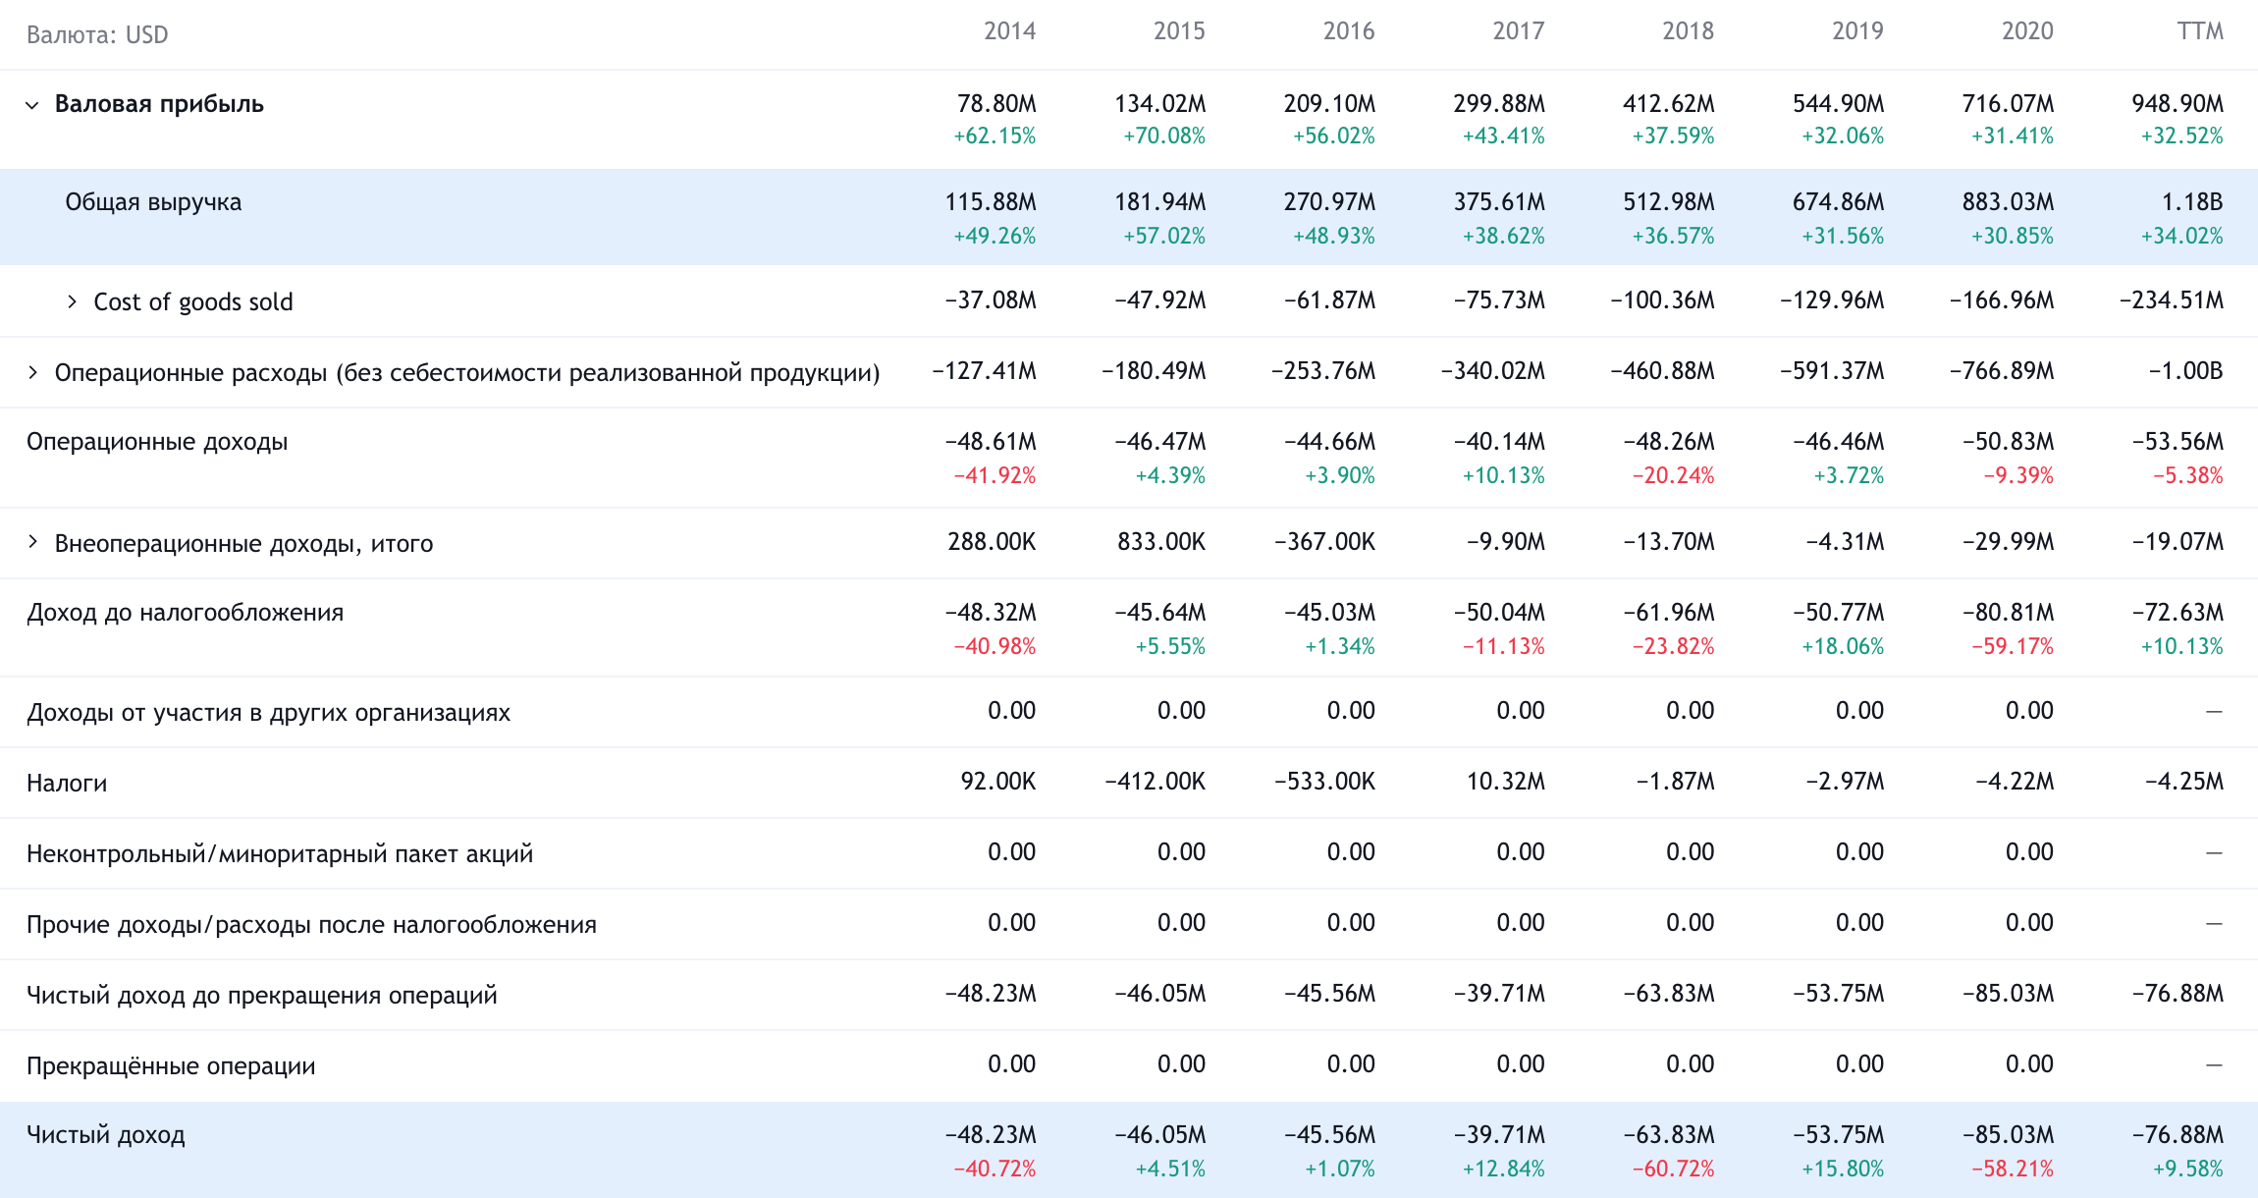Click non-operating value −29.99M

(x=2009, y=542)
